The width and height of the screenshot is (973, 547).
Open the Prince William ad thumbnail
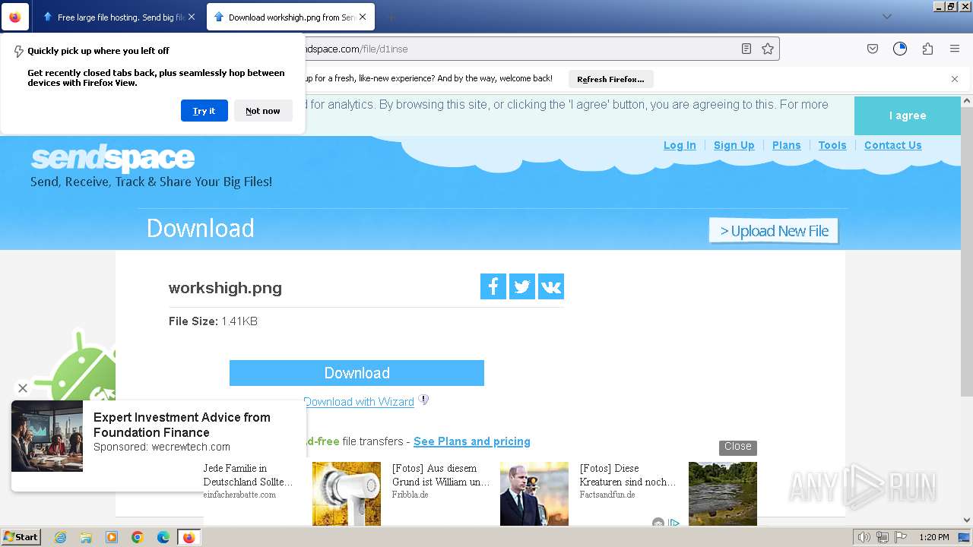534,494
